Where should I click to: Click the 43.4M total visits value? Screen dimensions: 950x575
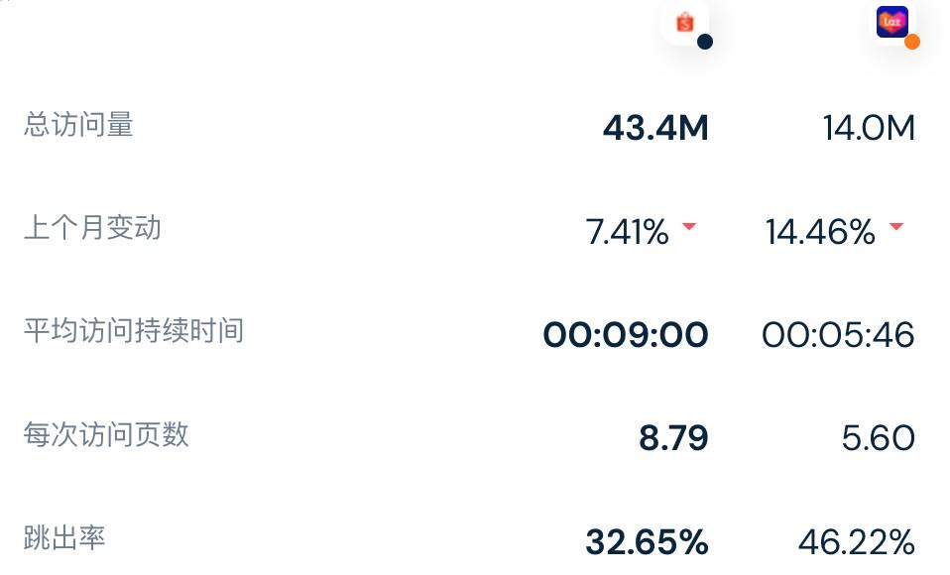[656, 127]
